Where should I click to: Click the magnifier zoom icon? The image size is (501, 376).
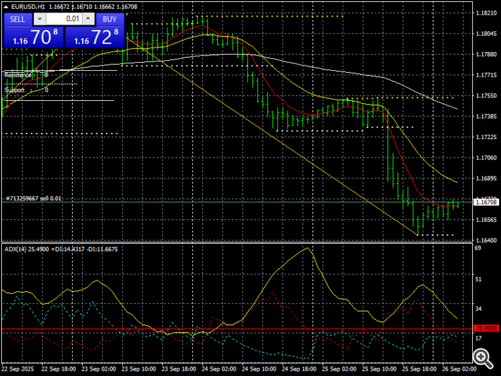[483, 358]
